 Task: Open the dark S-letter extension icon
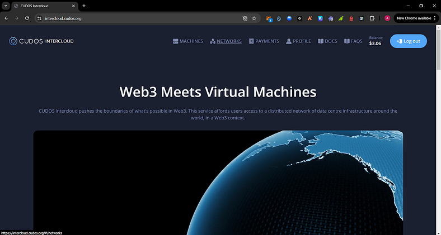(362, 18)
